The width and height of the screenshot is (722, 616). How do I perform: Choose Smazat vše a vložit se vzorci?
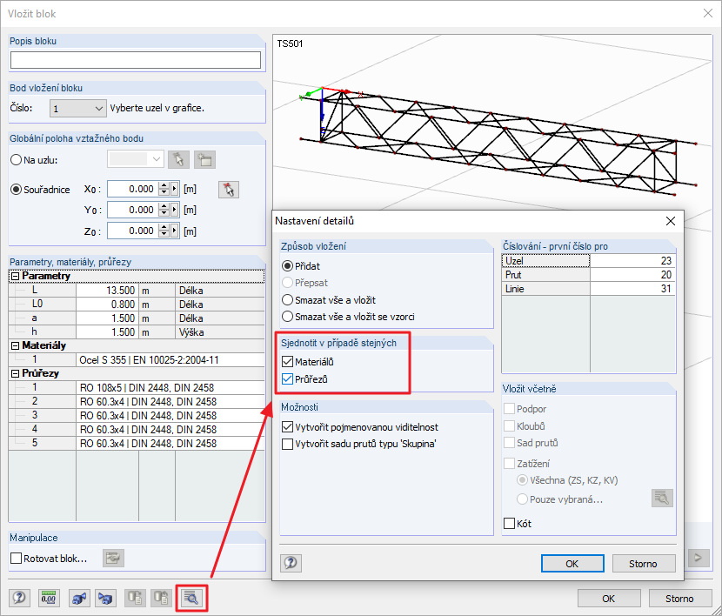pyautogui.click(x=287, y=317)
